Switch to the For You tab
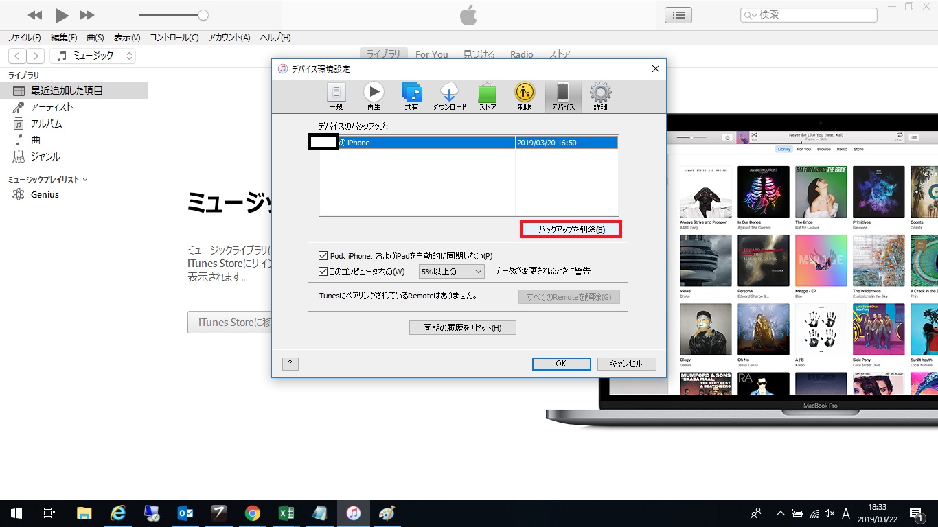Viewport: 938px width, 527px height. 432,54
